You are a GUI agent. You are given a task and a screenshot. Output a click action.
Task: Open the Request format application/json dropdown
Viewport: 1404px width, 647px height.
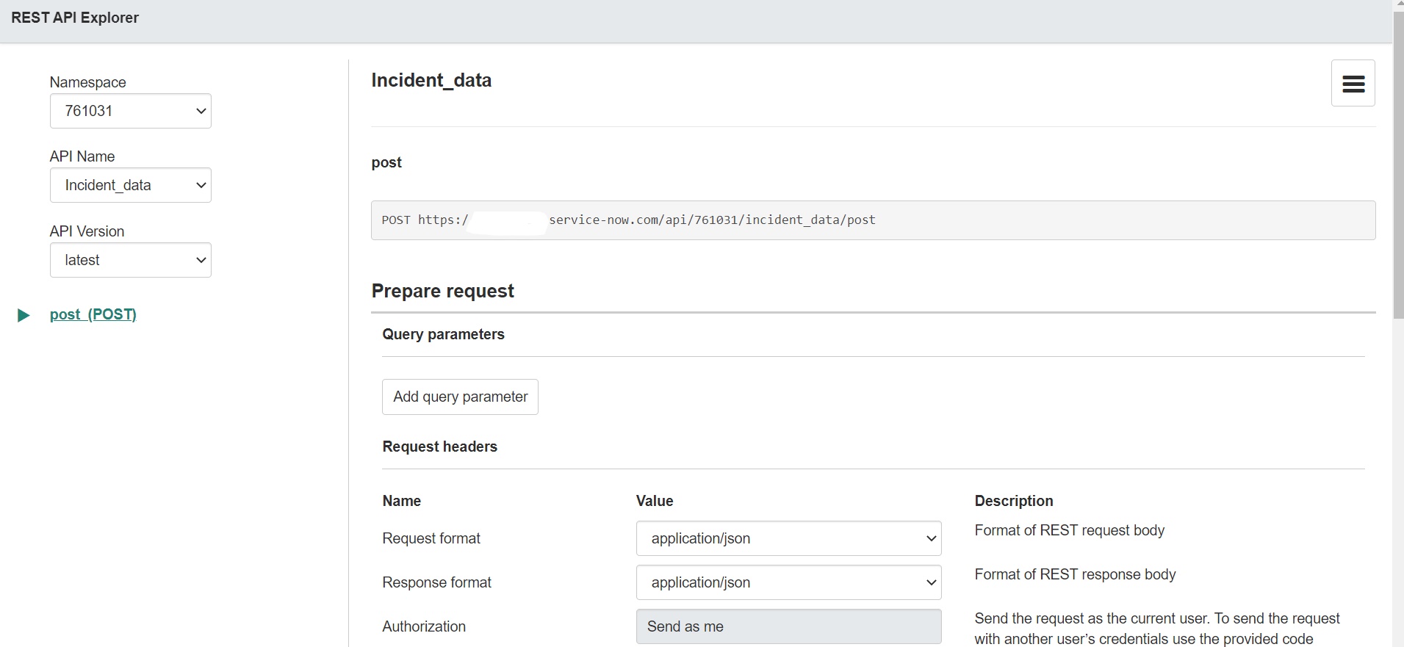[788, 538]
